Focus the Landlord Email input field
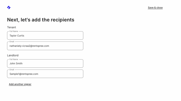 point(45,74)
